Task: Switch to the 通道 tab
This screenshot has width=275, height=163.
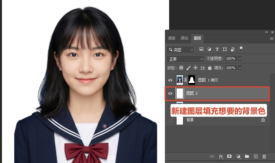Action: click(171, 38)
